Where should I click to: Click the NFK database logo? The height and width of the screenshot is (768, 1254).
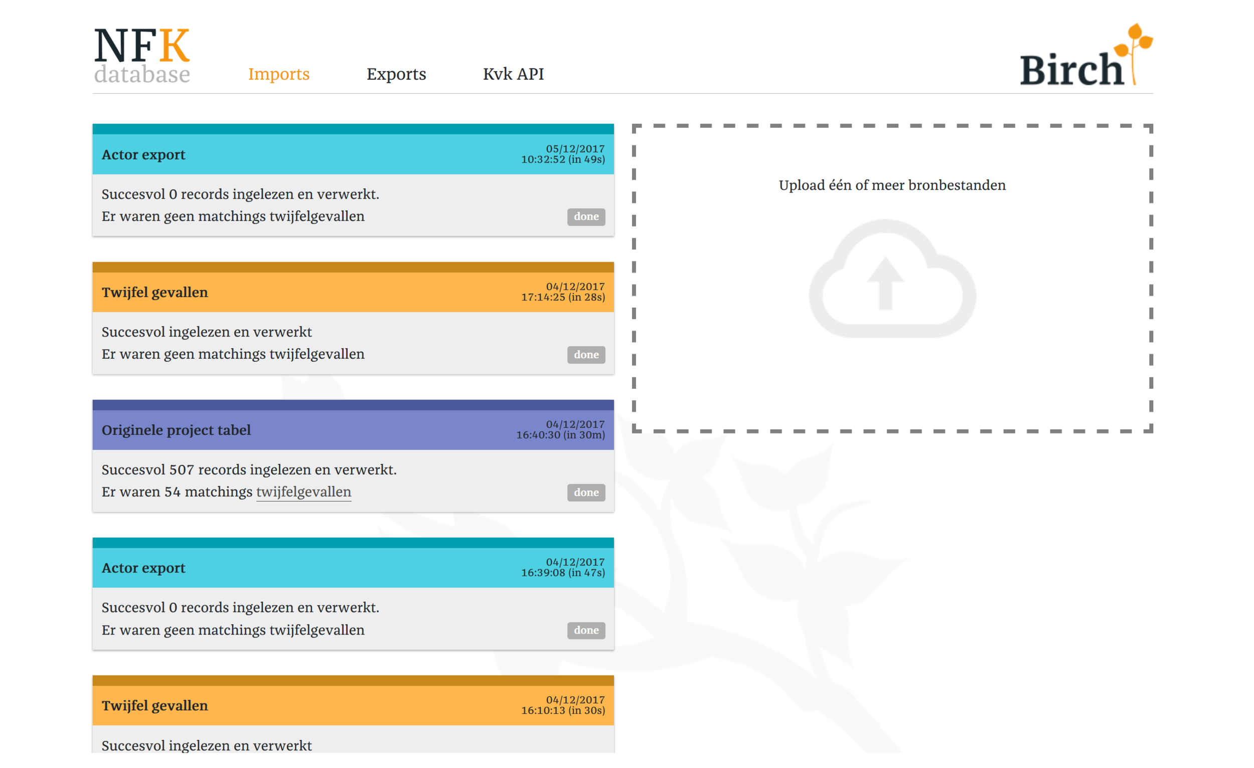tap(142, 56)
